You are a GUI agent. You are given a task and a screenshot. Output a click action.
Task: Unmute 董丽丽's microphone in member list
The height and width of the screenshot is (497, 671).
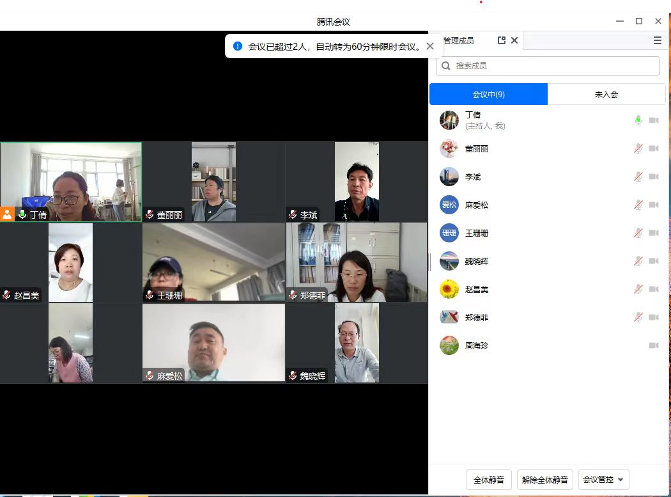(x=638, y=148)
